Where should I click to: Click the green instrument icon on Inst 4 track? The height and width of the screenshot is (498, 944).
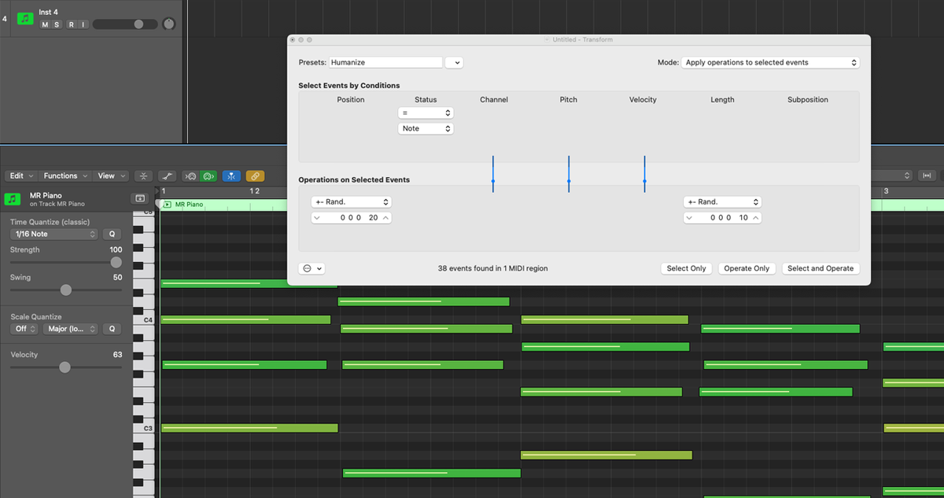click(x=25, y=18)
